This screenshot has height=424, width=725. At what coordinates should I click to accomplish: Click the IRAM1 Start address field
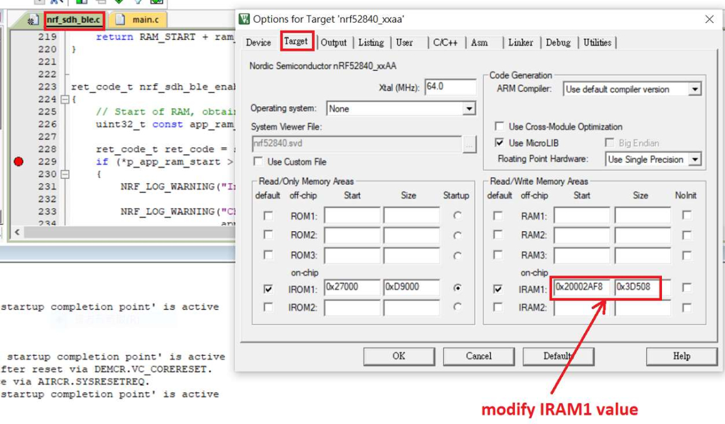pos(581,288)
